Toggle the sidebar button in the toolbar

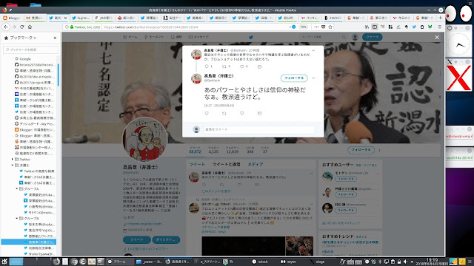coord(375,27)
